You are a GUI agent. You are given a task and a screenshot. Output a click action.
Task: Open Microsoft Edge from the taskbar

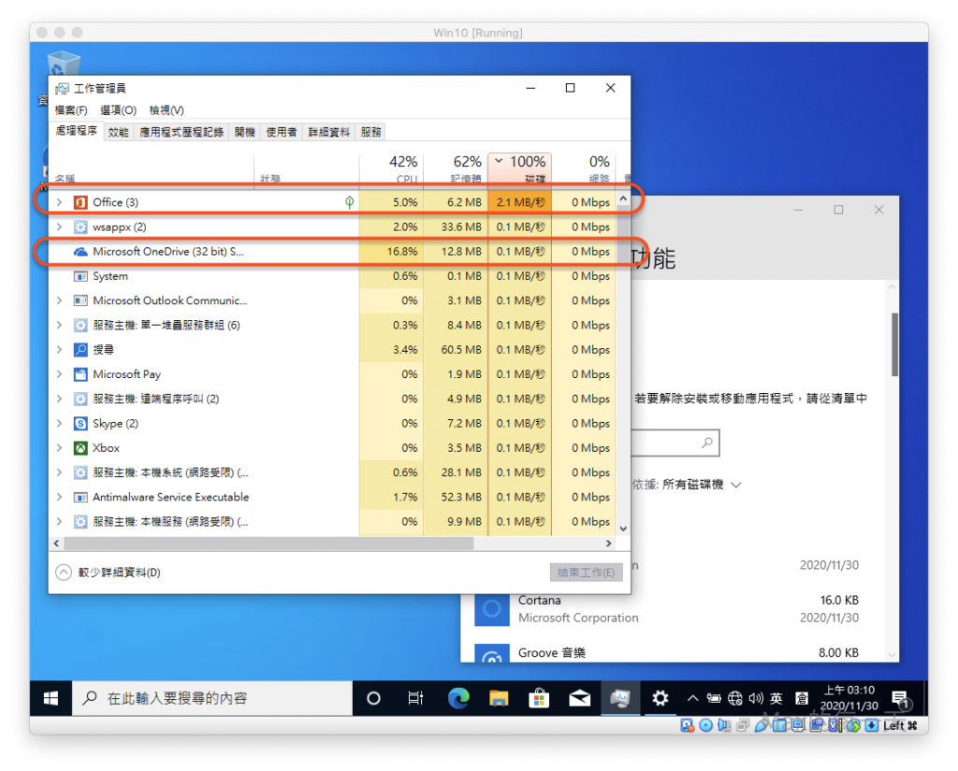[458, 698]
